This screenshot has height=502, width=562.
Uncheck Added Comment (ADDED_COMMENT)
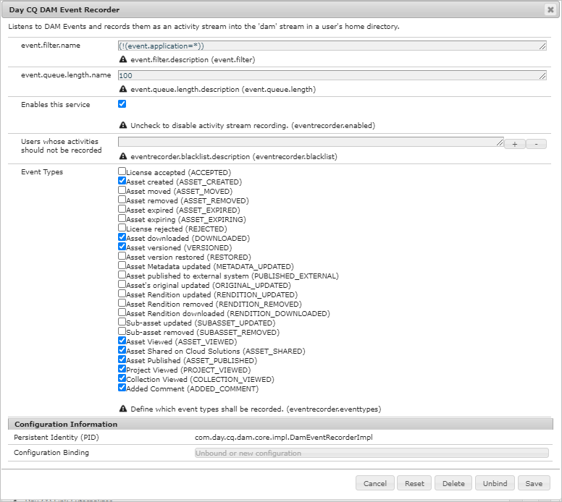click(122, 388)
